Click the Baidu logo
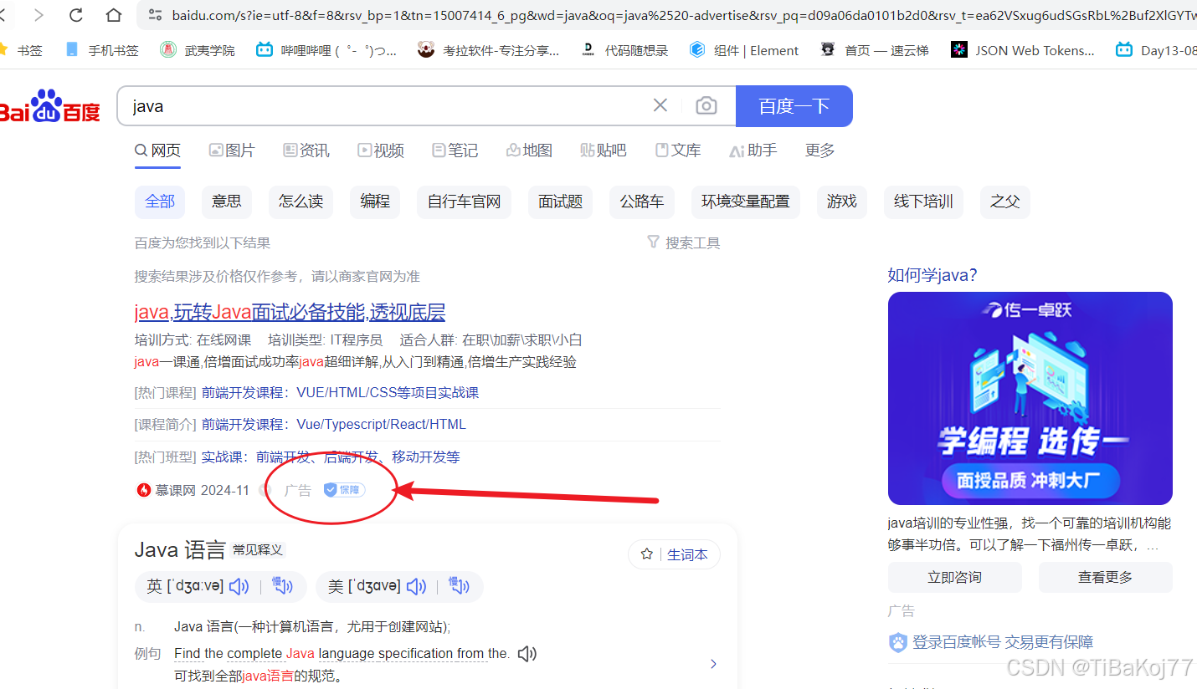This screenshot has height=689, width=1197. [49, 106]
